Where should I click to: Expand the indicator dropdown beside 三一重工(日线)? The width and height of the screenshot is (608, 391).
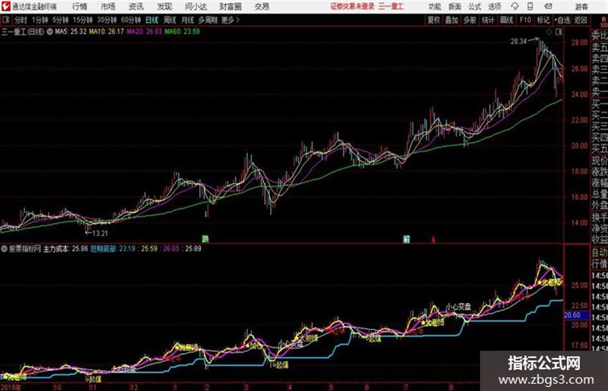click(50, 31)
